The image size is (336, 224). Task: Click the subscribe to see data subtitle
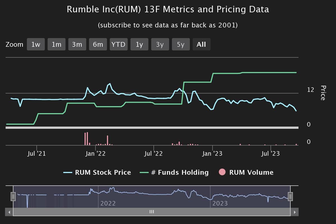168,25
